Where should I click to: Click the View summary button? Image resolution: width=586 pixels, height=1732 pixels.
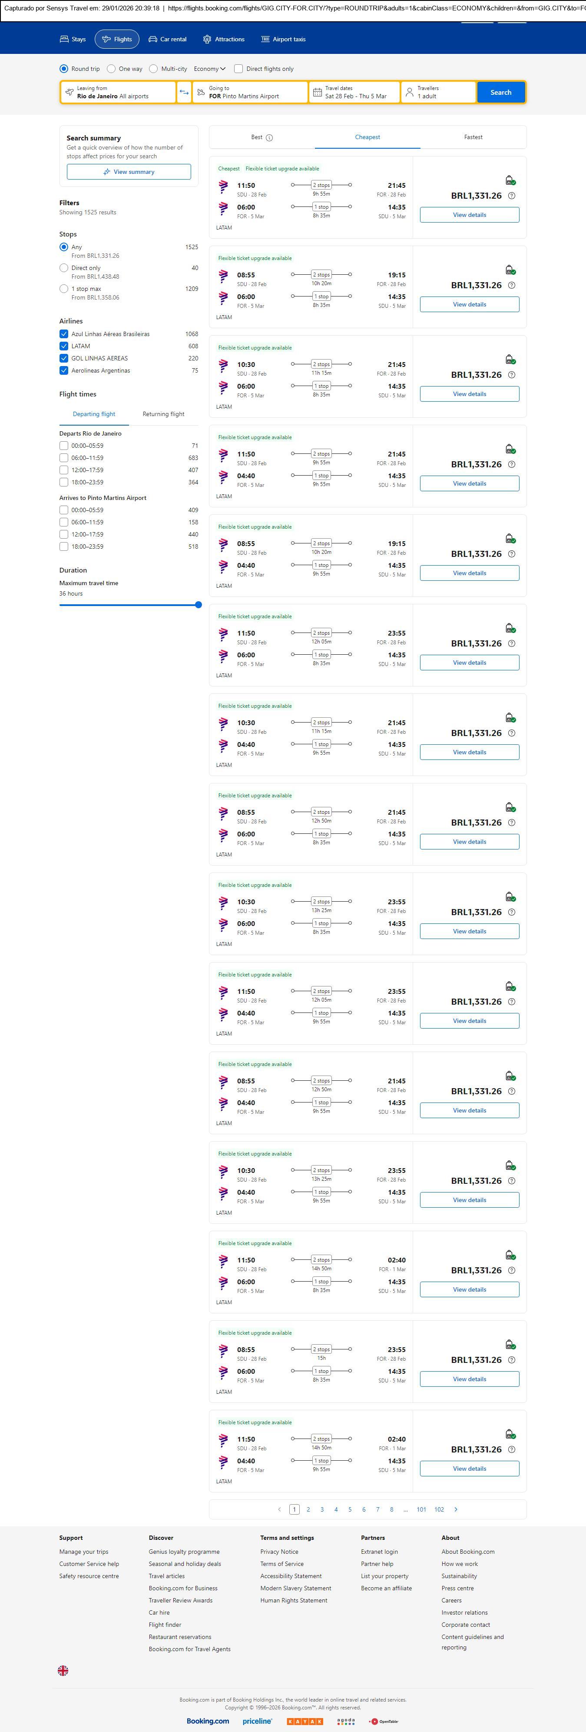pyautogui.click(x=128, y=172)
